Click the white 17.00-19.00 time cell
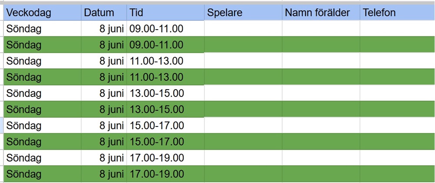The width and height of the screenshot is (435, 183). 165,158
